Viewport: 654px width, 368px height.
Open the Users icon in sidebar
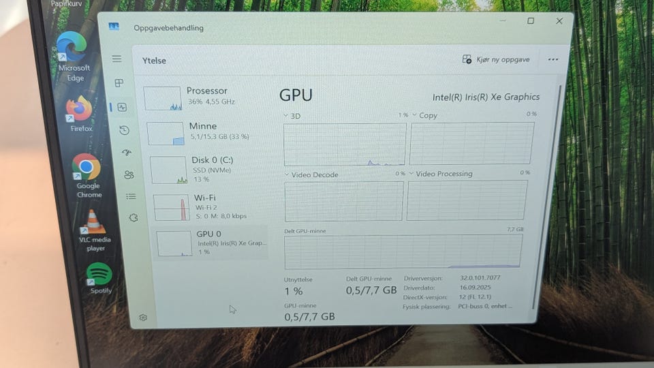point(129,175)
